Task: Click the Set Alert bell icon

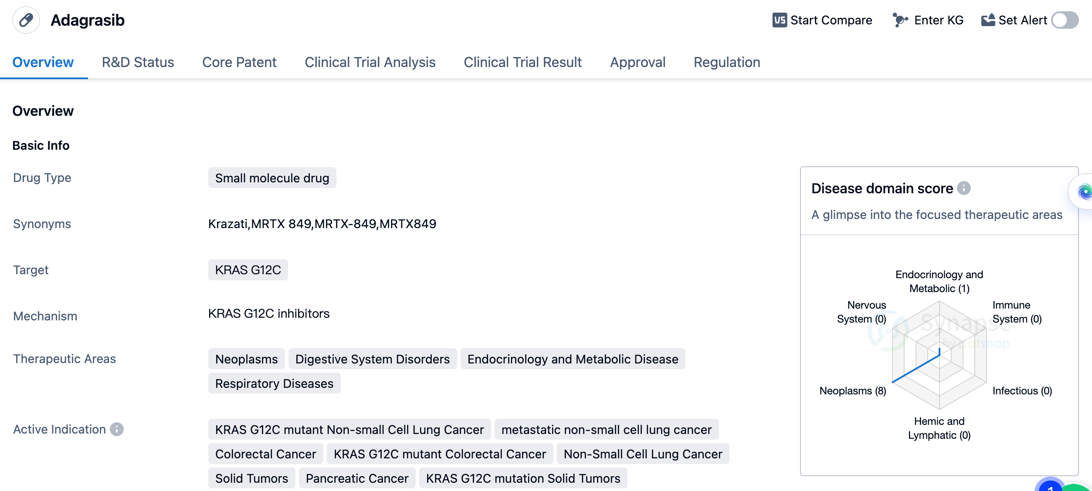Action: tap(988, 20)
